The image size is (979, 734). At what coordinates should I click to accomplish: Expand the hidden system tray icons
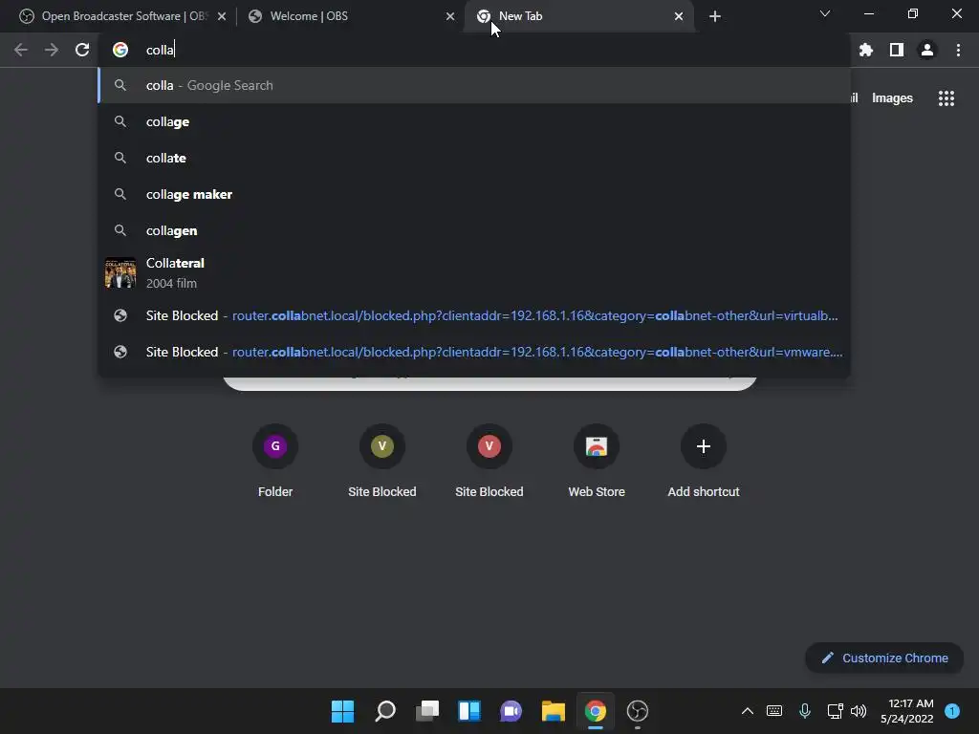coord(747,711)
